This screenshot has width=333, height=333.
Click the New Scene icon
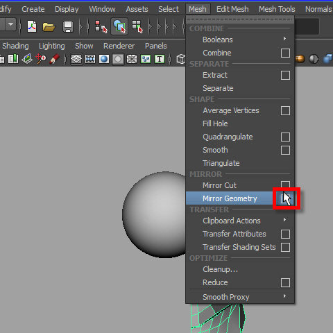tap(32, 26)
